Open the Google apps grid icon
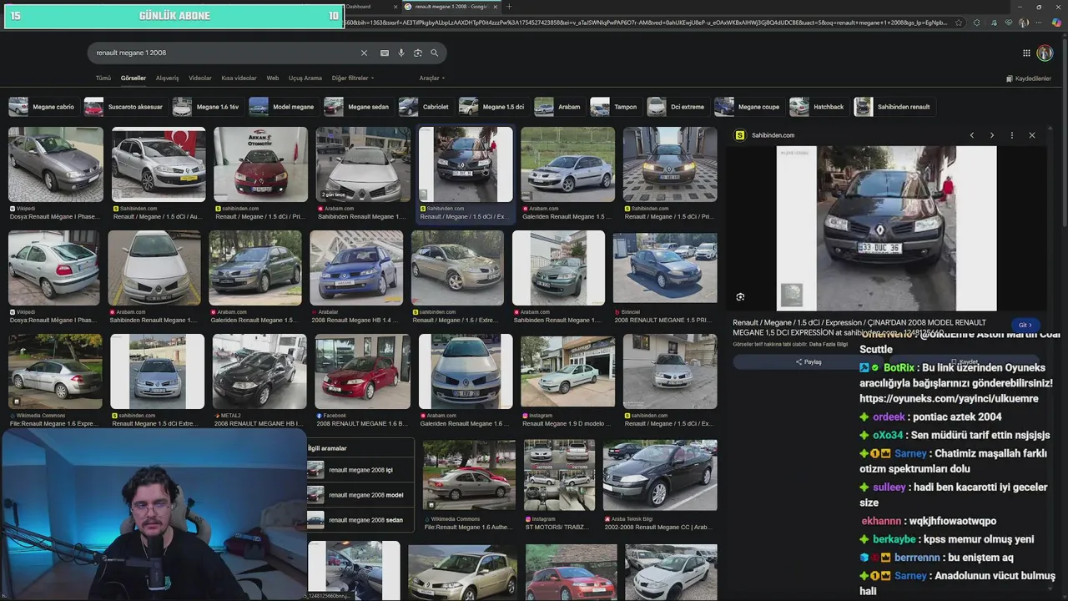 click(x=1026, y=53)
